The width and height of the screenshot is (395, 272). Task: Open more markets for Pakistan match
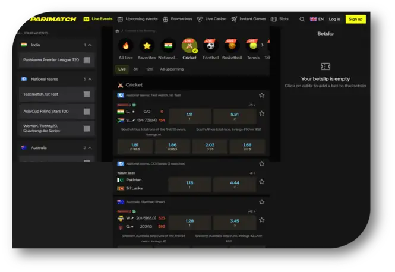tap(252, 173)
